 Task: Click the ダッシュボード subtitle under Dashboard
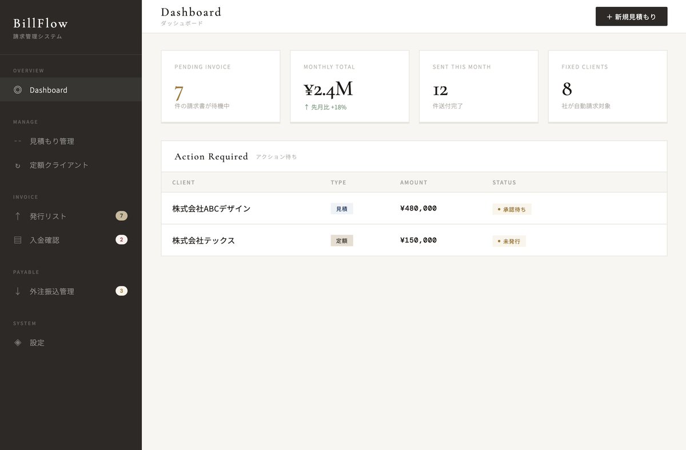click(x=182, y=23)
